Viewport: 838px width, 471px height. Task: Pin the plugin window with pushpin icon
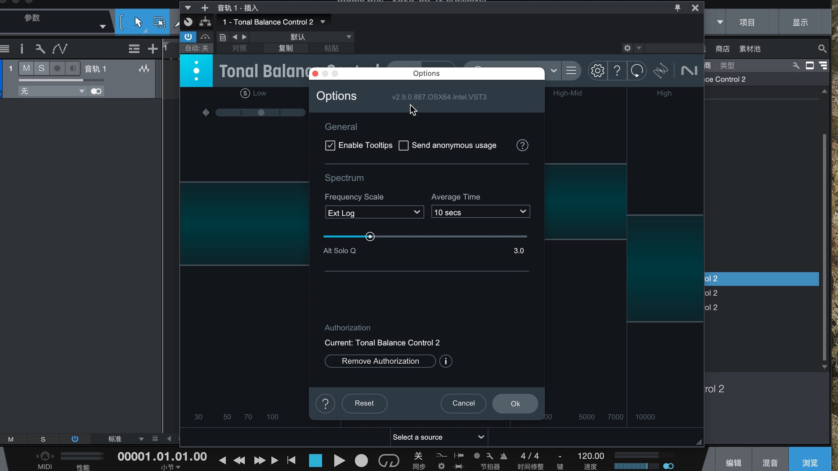[677, 8]
